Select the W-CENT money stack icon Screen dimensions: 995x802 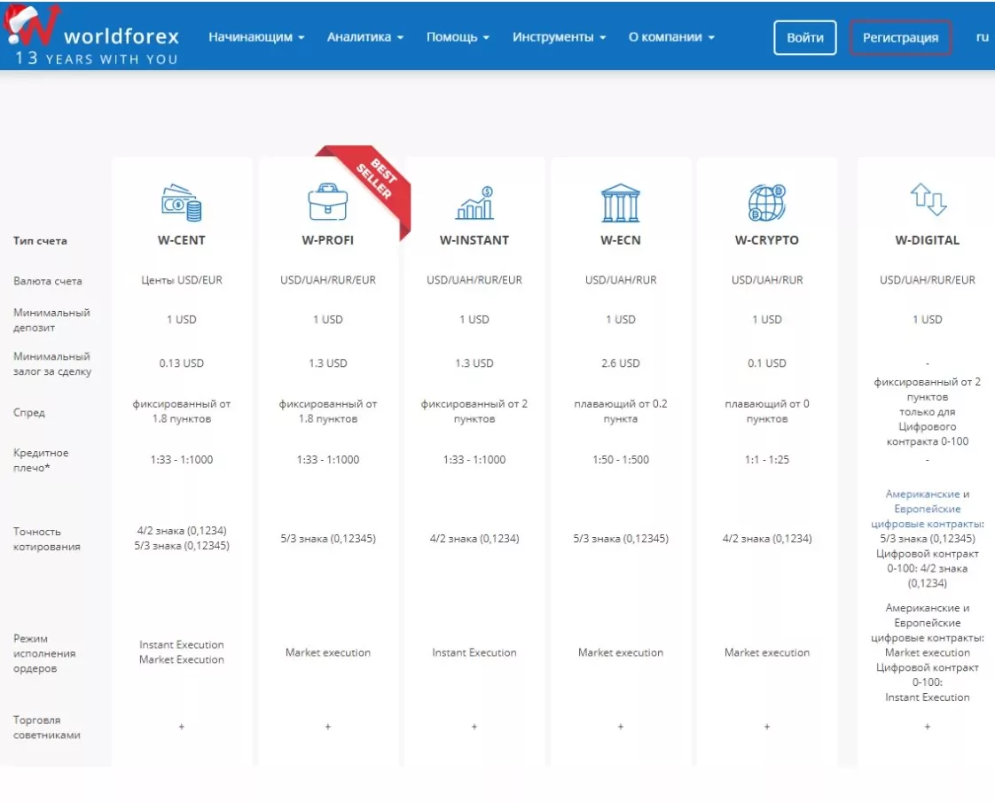coord(182,203)
